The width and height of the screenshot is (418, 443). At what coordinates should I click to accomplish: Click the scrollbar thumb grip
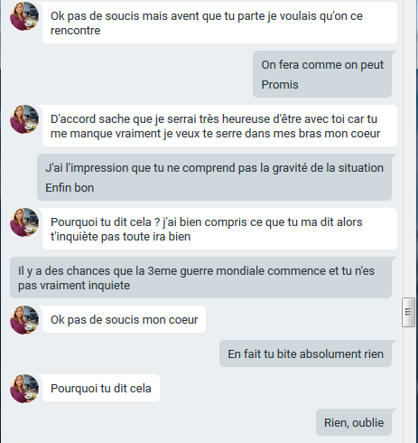[x=408, y=312]
